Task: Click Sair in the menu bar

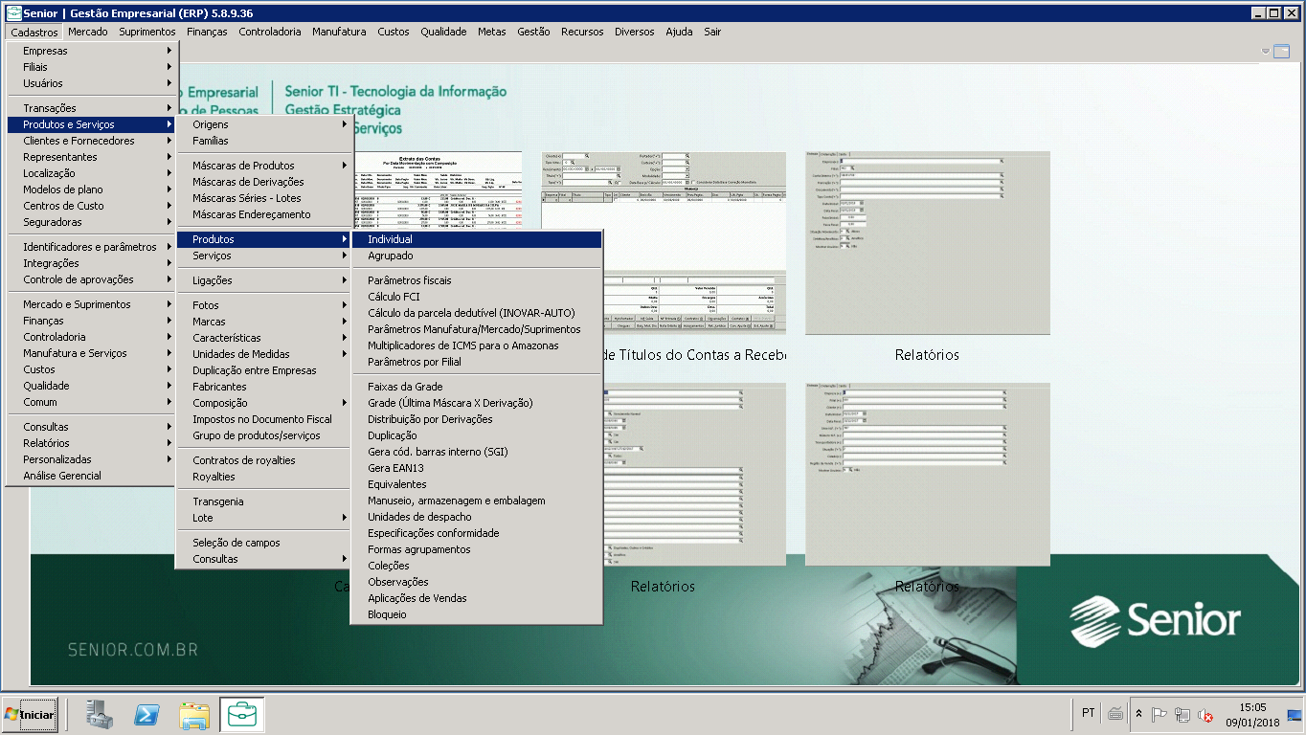Action: point(712,32)
